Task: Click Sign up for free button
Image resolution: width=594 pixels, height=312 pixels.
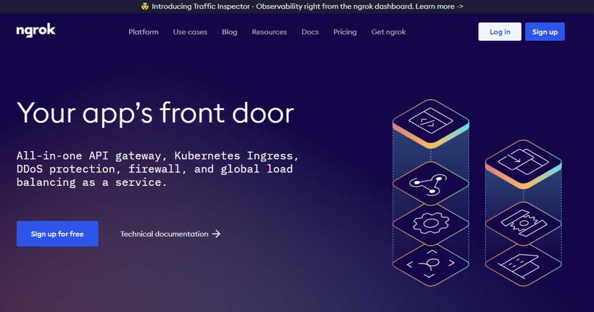Action: [57, 234]
